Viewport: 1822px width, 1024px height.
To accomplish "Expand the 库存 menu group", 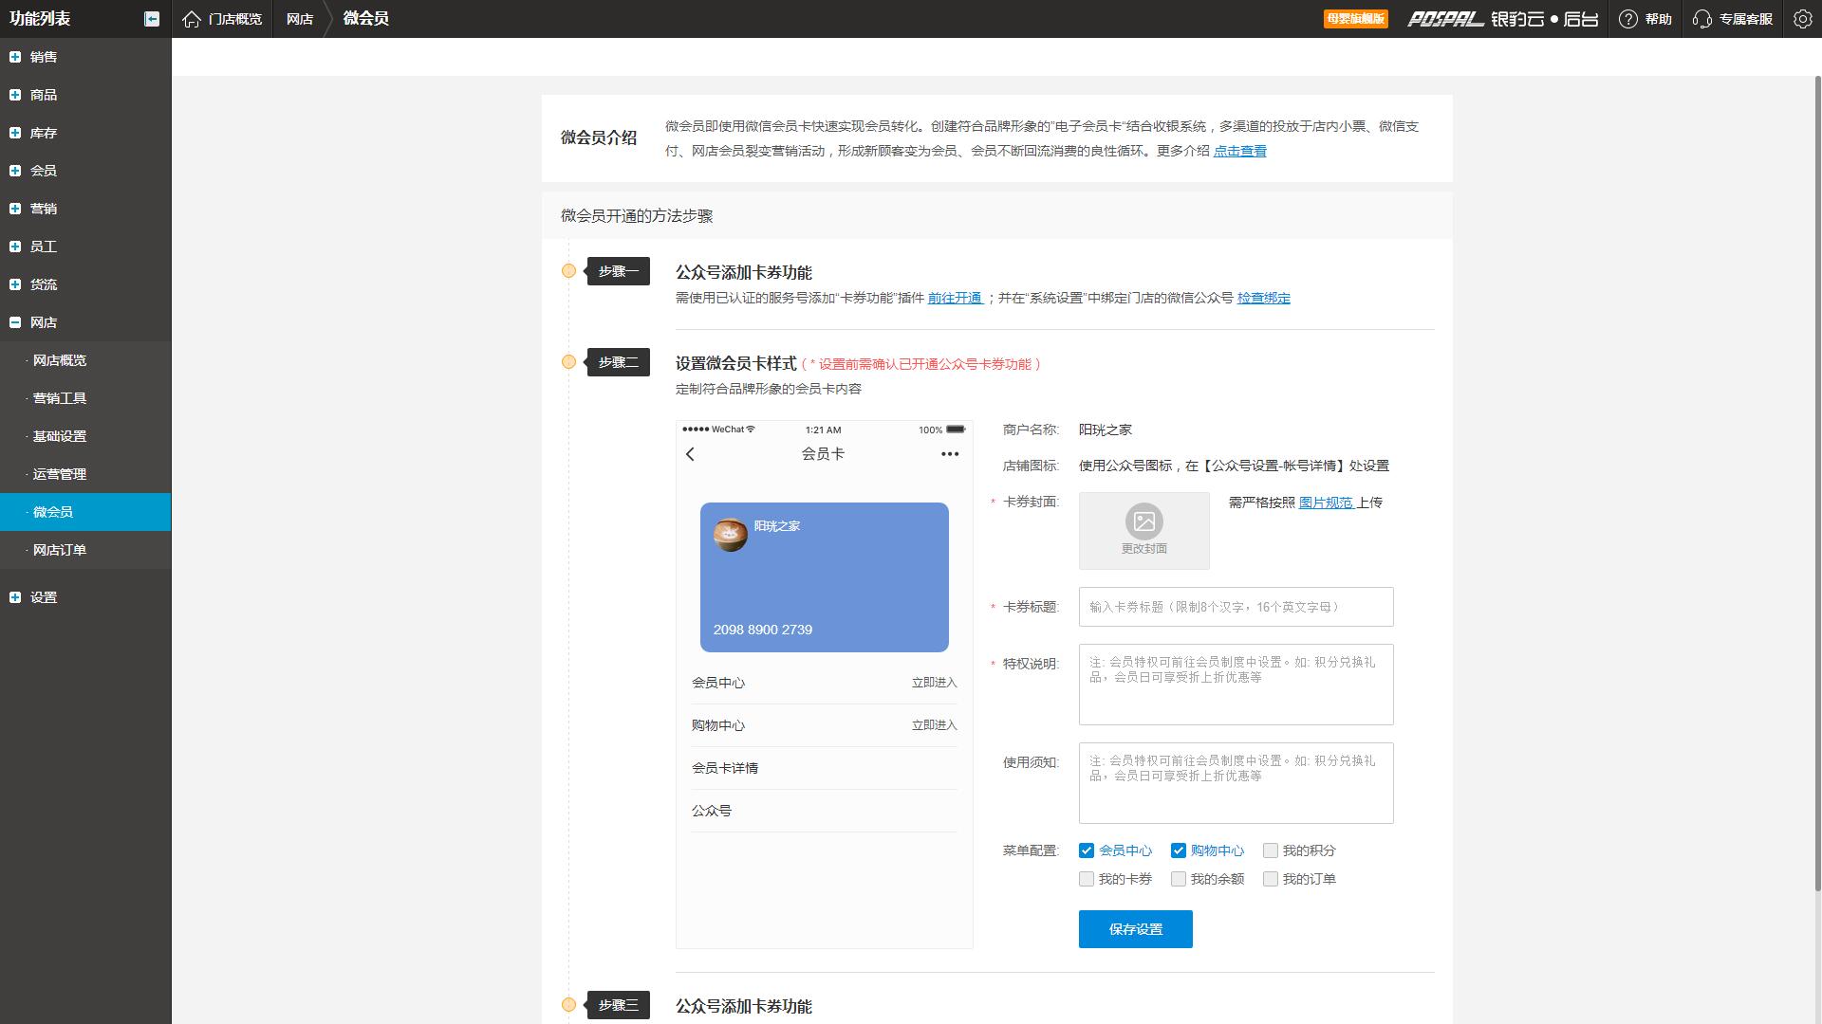I will click(15, 133).
